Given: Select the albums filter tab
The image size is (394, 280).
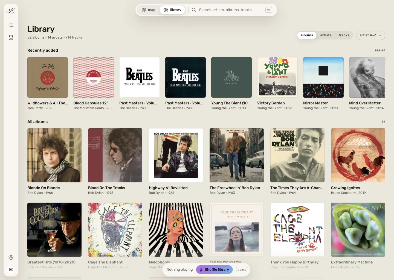Looking at the screenshot, I should pyautogui.click(x=307, y=35).
